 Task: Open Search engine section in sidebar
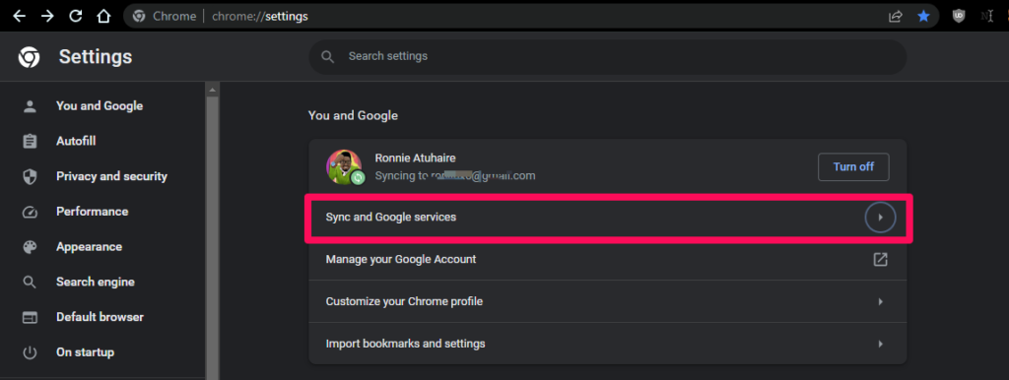pyautogui.click(x=96, y=283)
